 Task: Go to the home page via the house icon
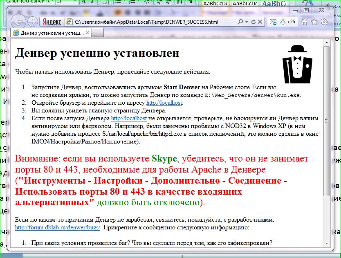coord(304,22)
